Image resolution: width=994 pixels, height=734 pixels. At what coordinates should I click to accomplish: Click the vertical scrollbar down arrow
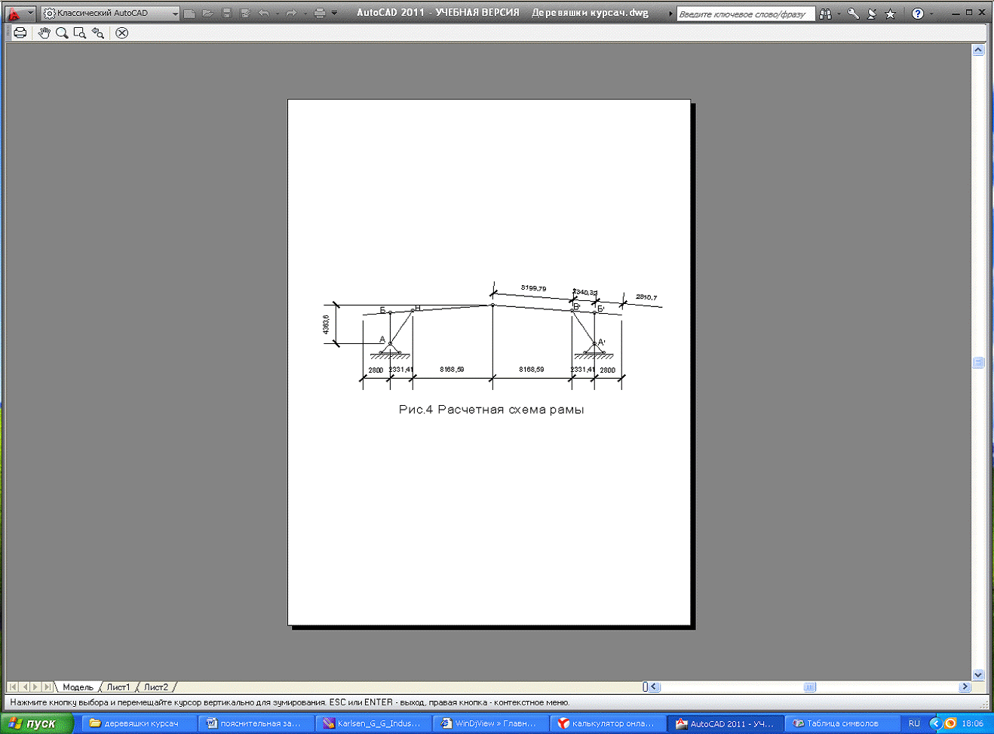(978, 675)
